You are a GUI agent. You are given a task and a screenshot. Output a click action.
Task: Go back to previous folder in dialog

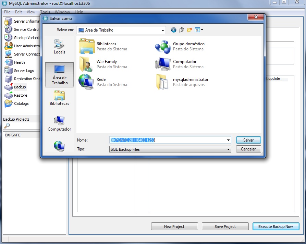pos(173,30)
